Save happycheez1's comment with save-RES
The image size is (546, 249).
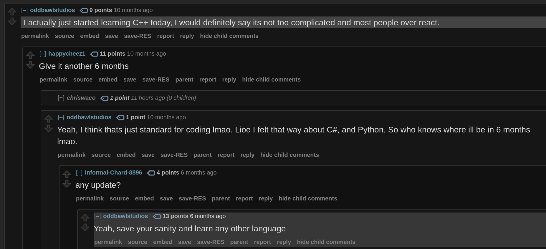click(156, 79)
